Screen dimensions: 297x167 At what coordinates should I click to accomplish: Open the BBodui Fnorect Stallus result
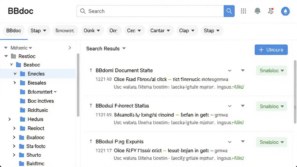(122, 106)
